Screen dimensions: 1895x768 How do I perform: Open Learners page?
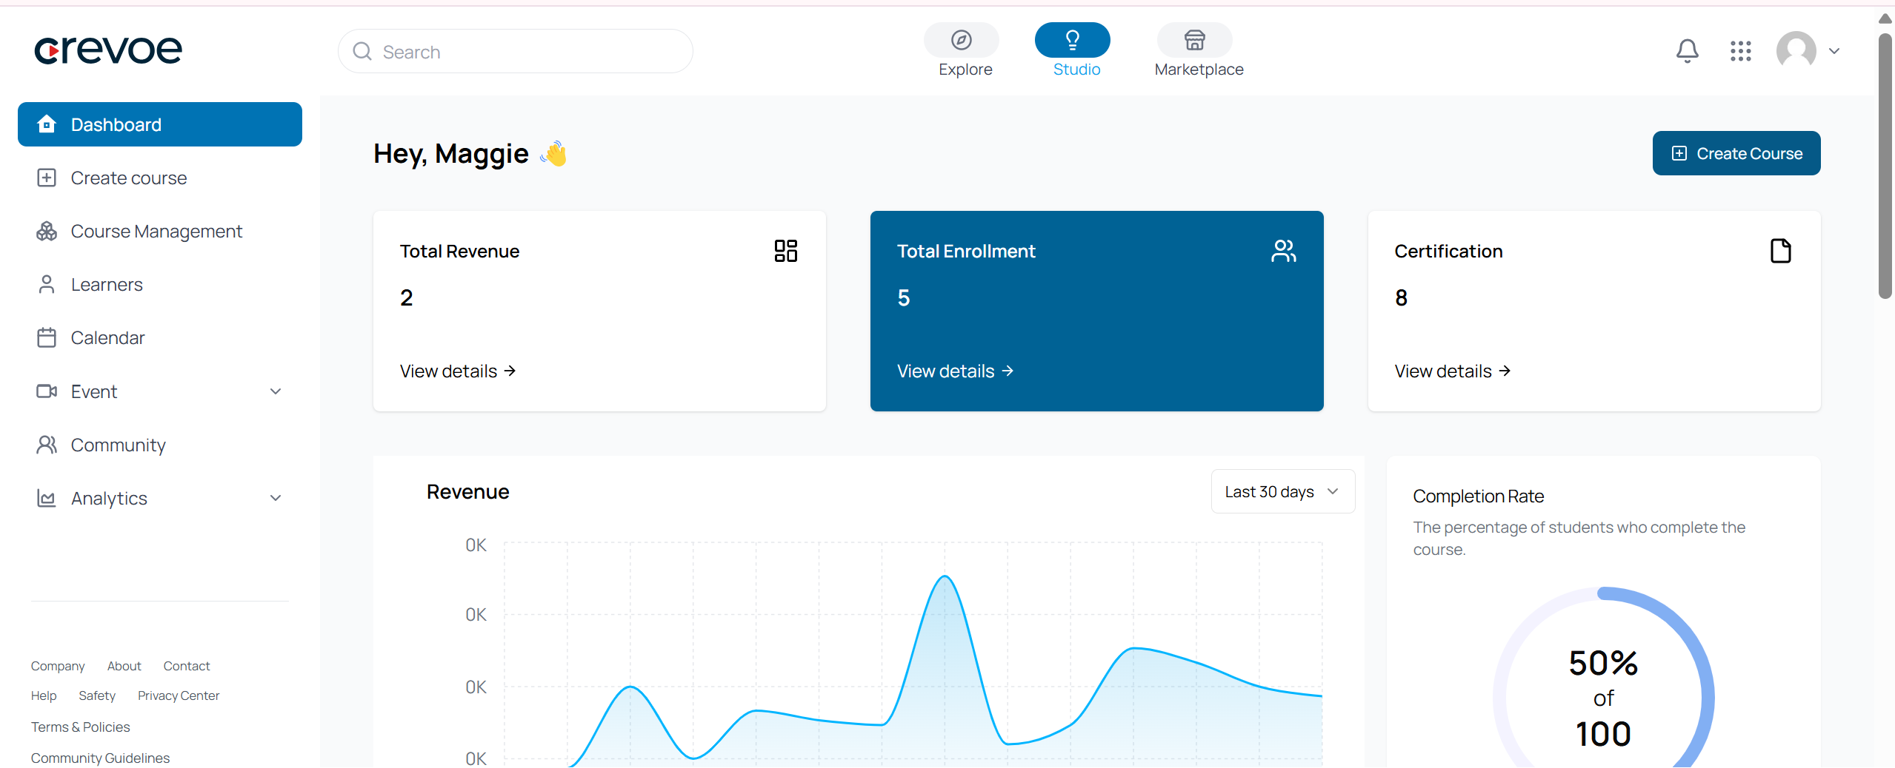[x=160, y=284]
